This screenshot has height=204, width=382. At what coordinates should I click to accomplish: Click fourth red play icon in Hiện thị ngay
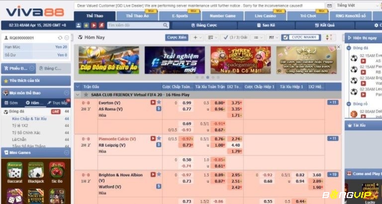(363, 95)
